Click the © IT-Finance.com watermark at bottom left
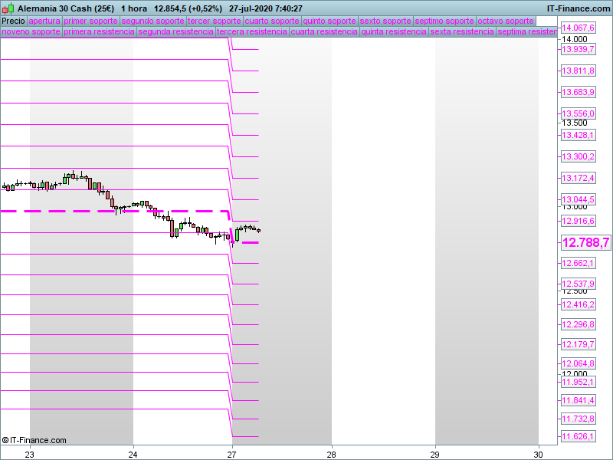Image resolution: width=613 pixels, height=460 pixels. point(34,440)
